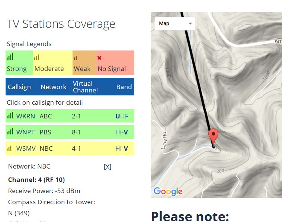
Task: Click the Virtual Channel column header
Action: click(85, 87)
